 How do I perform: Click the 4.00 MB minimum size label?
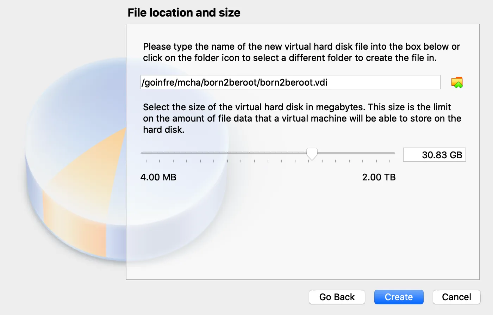158,177
